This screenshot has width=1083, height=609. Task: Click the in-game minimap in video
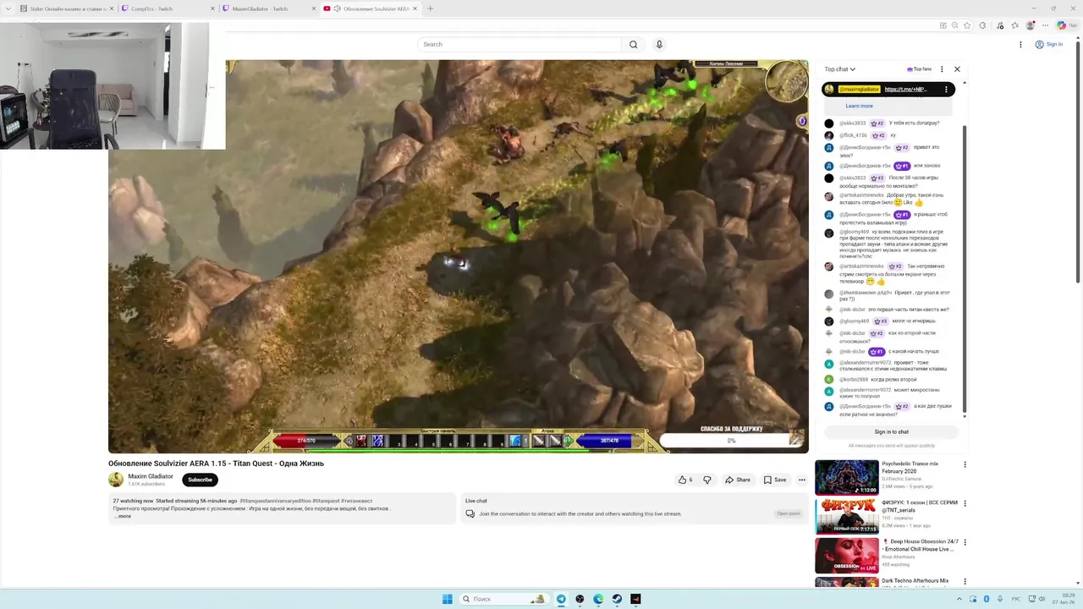pos(786,80)
